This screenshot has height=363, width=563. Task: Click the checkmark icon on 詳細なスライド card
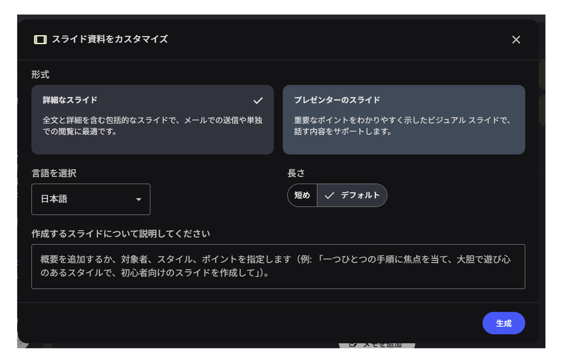coord(258,100)
